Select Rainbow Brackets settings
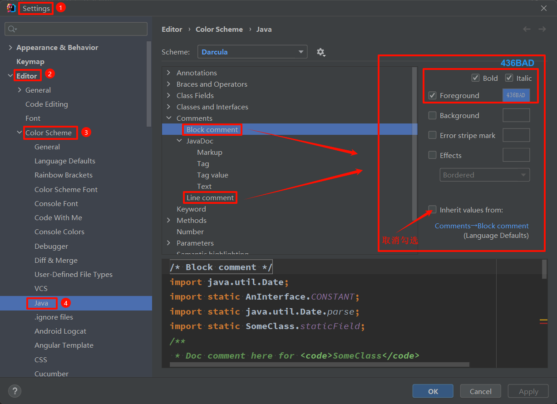 [x=64, y=175]
